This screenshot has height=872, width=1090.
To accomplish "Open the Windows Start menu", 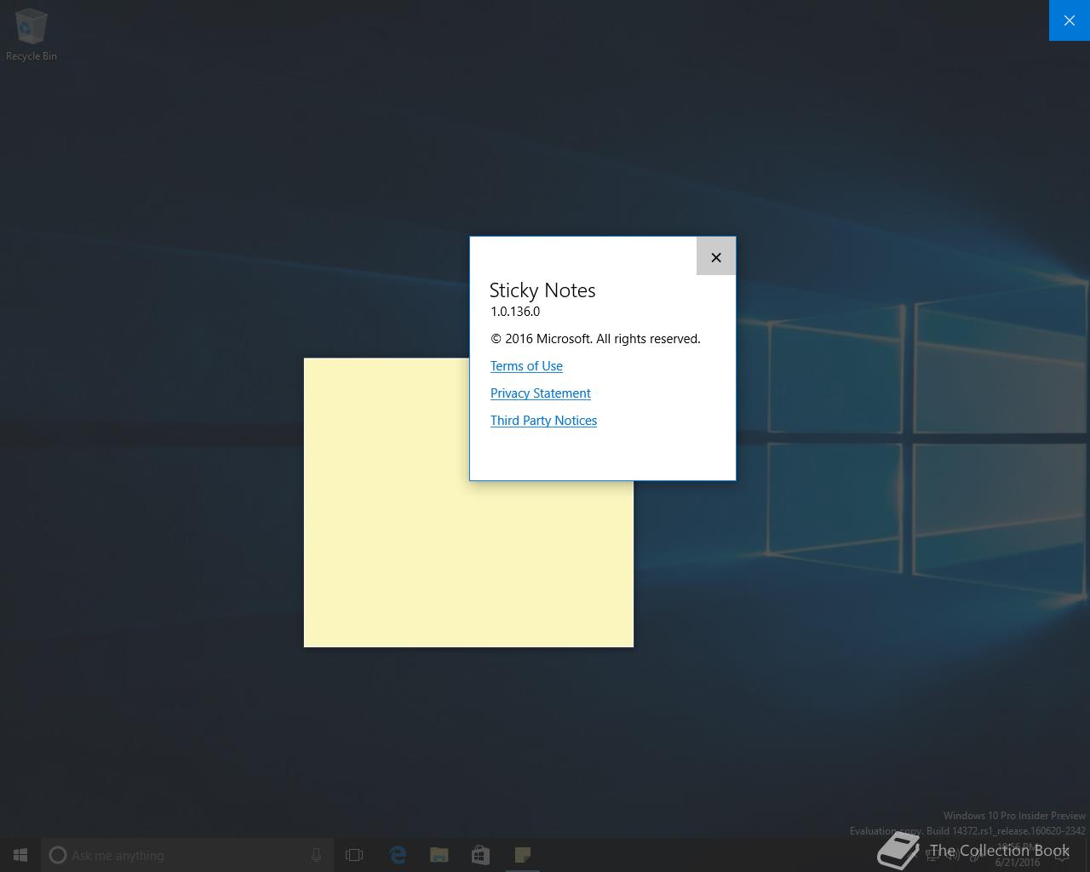I will pyautogui.click(x=20, y=855).
